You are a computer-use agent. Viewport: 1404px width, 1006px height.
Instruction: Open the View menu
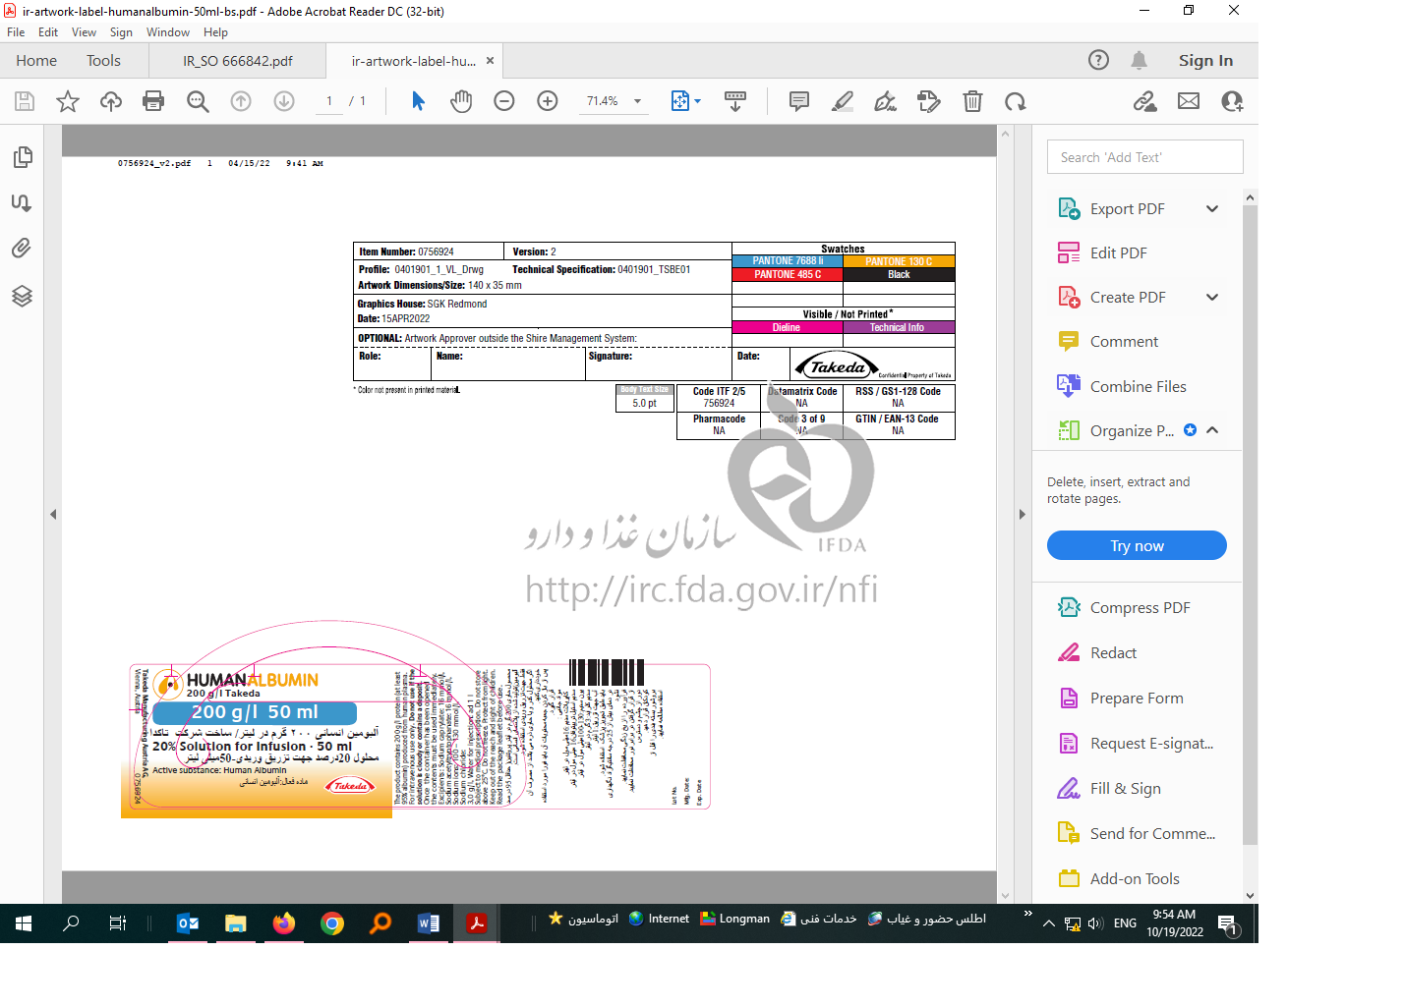pyautogui.click(x=84, y=32)
